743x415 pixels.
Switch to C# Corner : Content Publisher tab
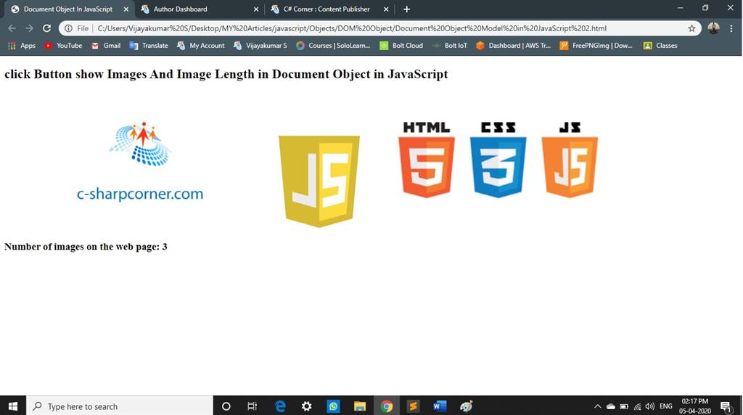[330, 9]
